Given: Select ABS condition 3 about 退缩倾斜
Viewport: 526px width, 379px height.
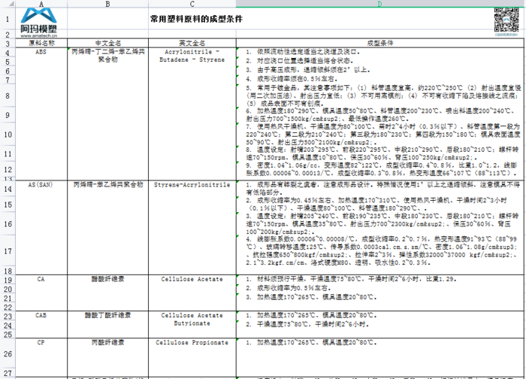Looking at the screenshot, I should click(x=379, y=70).
